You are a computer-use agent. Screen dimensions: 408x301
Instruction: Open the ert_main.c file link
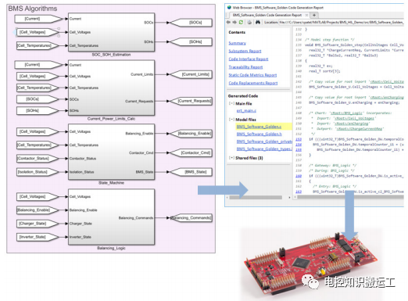tap(246, 111)
